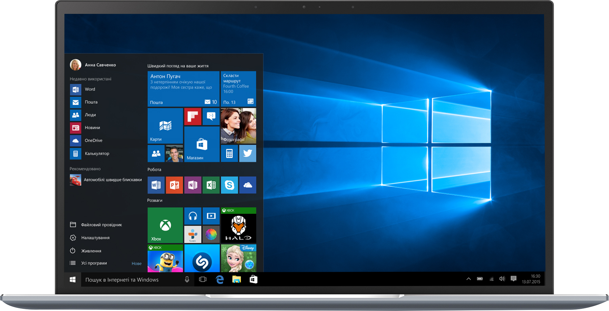This screenshot has height=311, width=609.
Task: Open the Skype tile in Робота group
Action: tap(229, 185)
